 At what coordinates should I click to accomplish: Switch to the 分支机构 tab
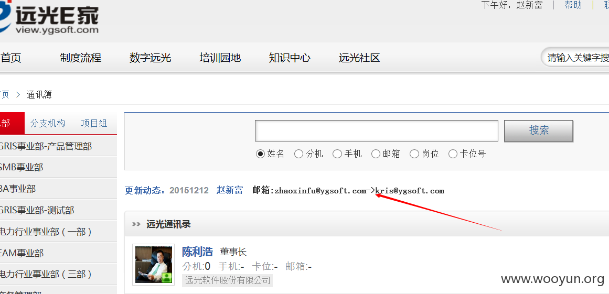48,123
